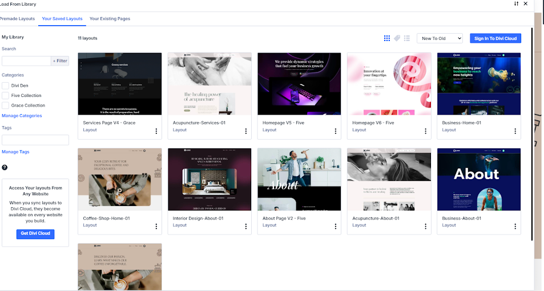This screenshot has height=291, width=544.
Task: Select the Acupuncture-Services-01 layout thumbnail
Action: (209, 84)
